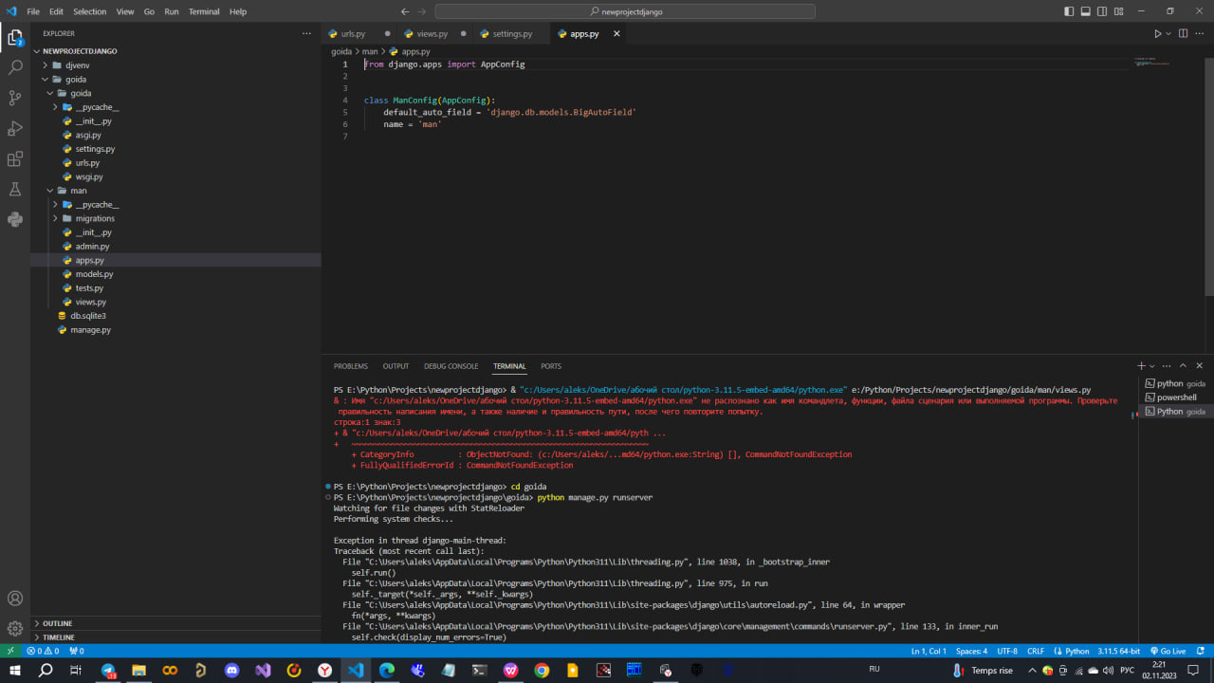Open run button dropdown arrow
The width and height of the screenshot is (1214, 683).
click(x=1168, y=33)
